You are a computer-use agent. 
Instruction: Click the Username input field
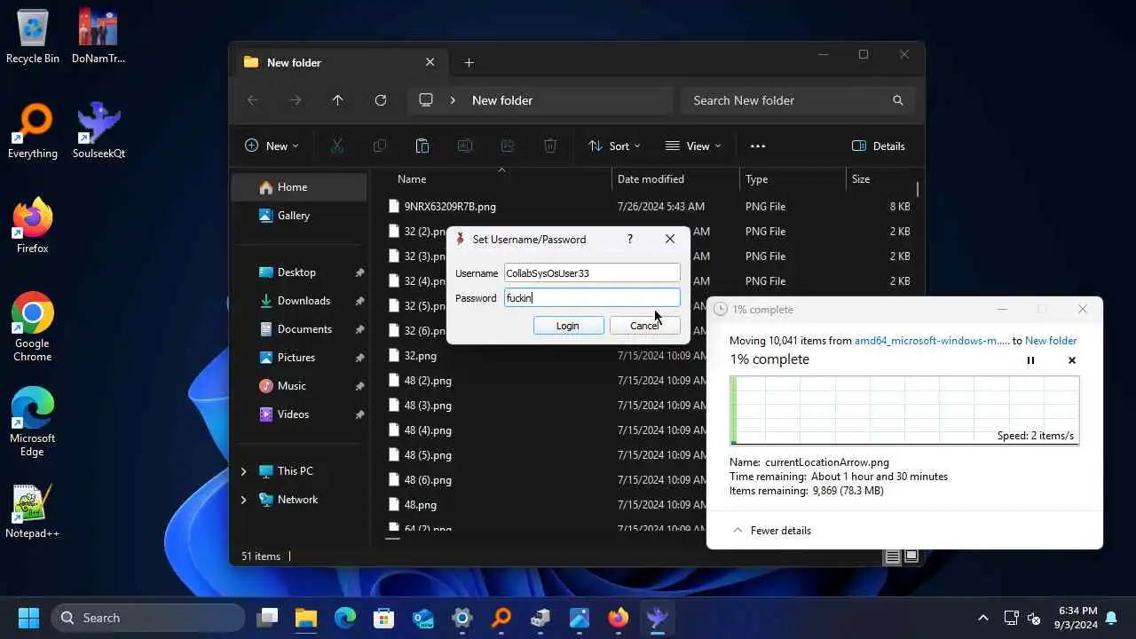tap(592, 273)
